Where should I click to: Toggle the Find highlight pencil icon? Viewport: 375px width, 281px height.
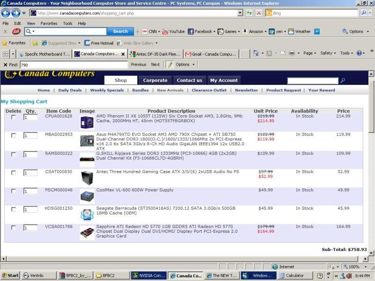pos(170,65)
